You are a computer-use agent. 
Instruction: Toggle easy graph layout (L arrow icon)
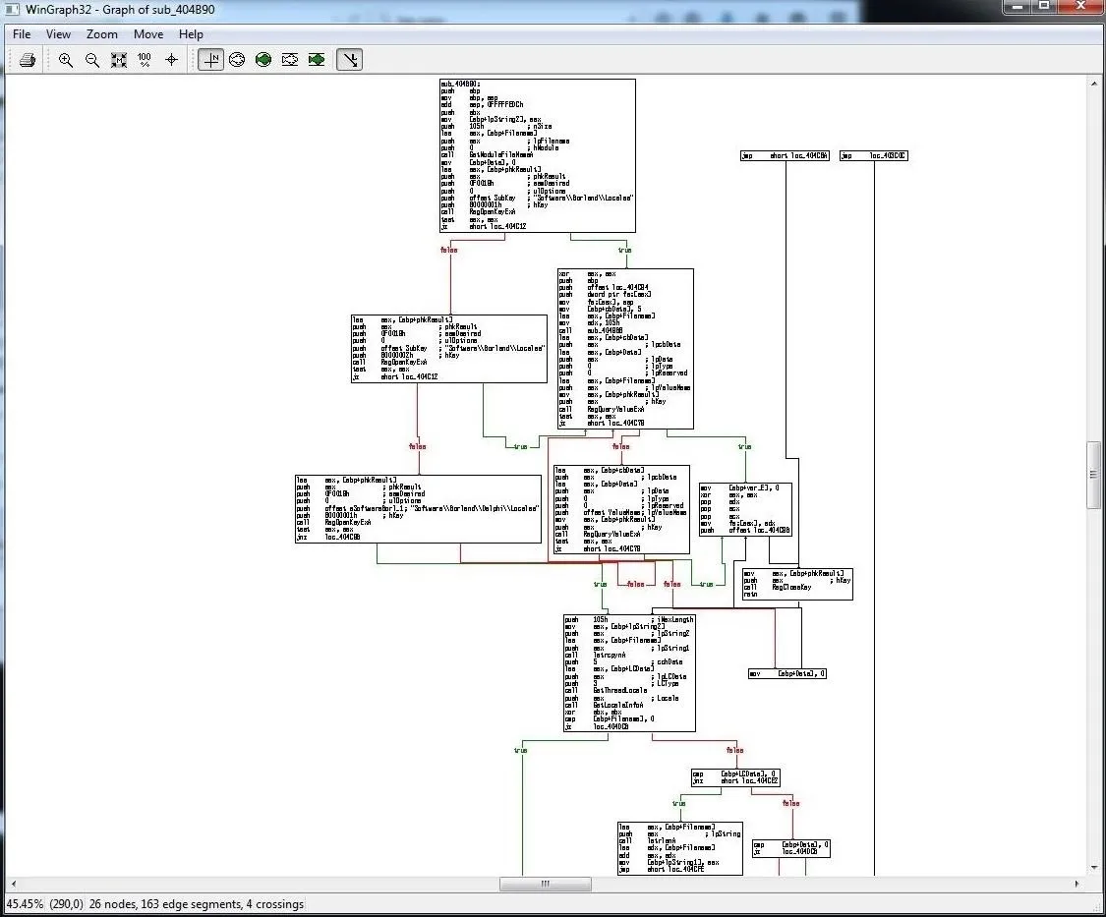click(350, 60)
